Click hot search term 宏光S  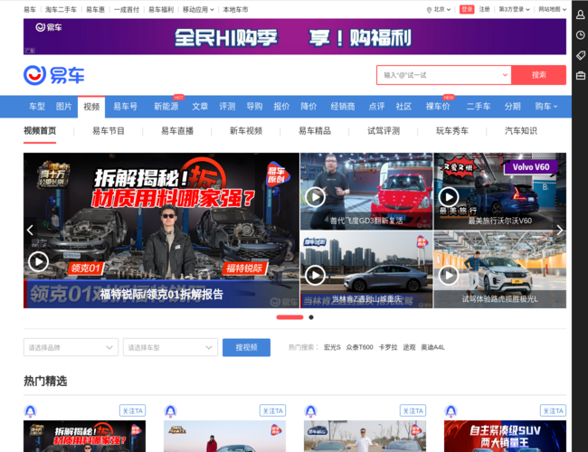(332, 347)
